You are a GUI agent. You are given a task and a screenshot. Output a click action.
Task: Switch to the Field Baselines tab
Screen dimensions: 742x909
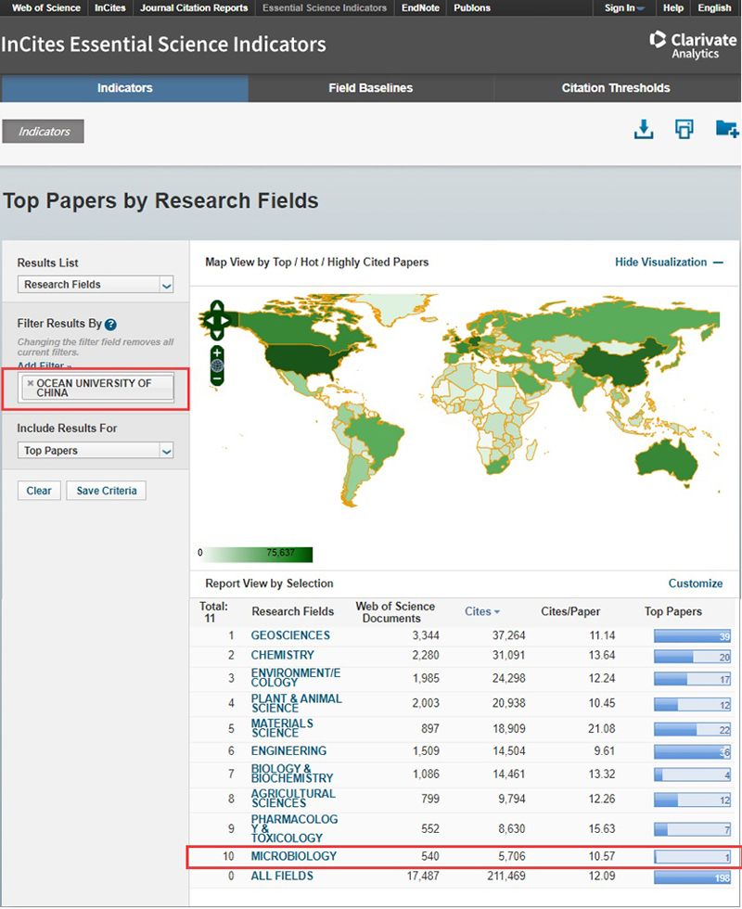click(370, 88)
